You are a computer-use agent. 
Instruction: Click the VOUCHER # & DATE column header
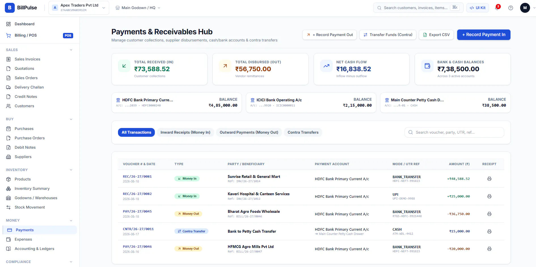coord(139,164)
